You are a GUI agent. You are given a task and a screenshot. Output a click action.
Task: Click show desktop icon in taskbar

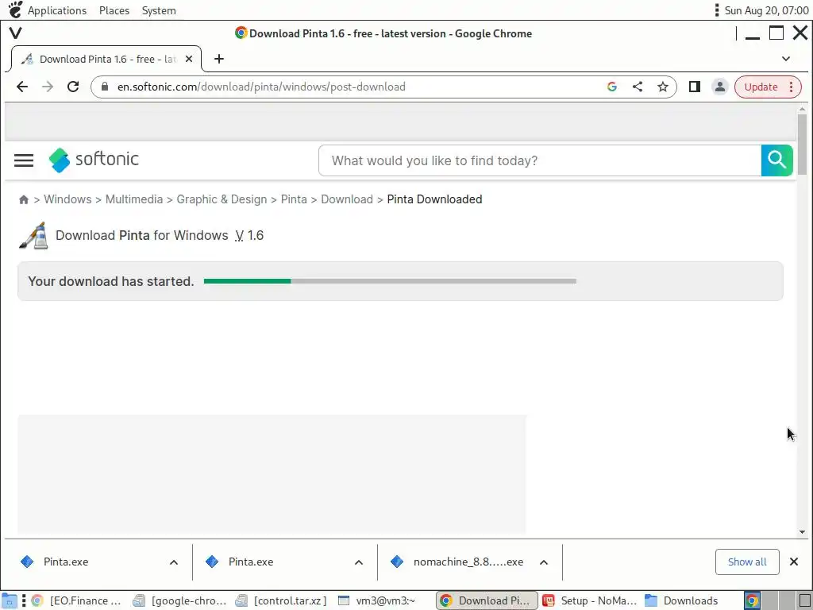(9, 600)
